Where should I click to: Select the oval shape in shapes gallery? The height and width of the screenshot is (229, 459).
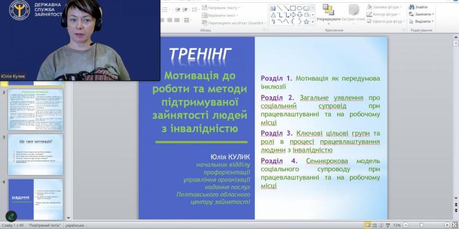299,8
